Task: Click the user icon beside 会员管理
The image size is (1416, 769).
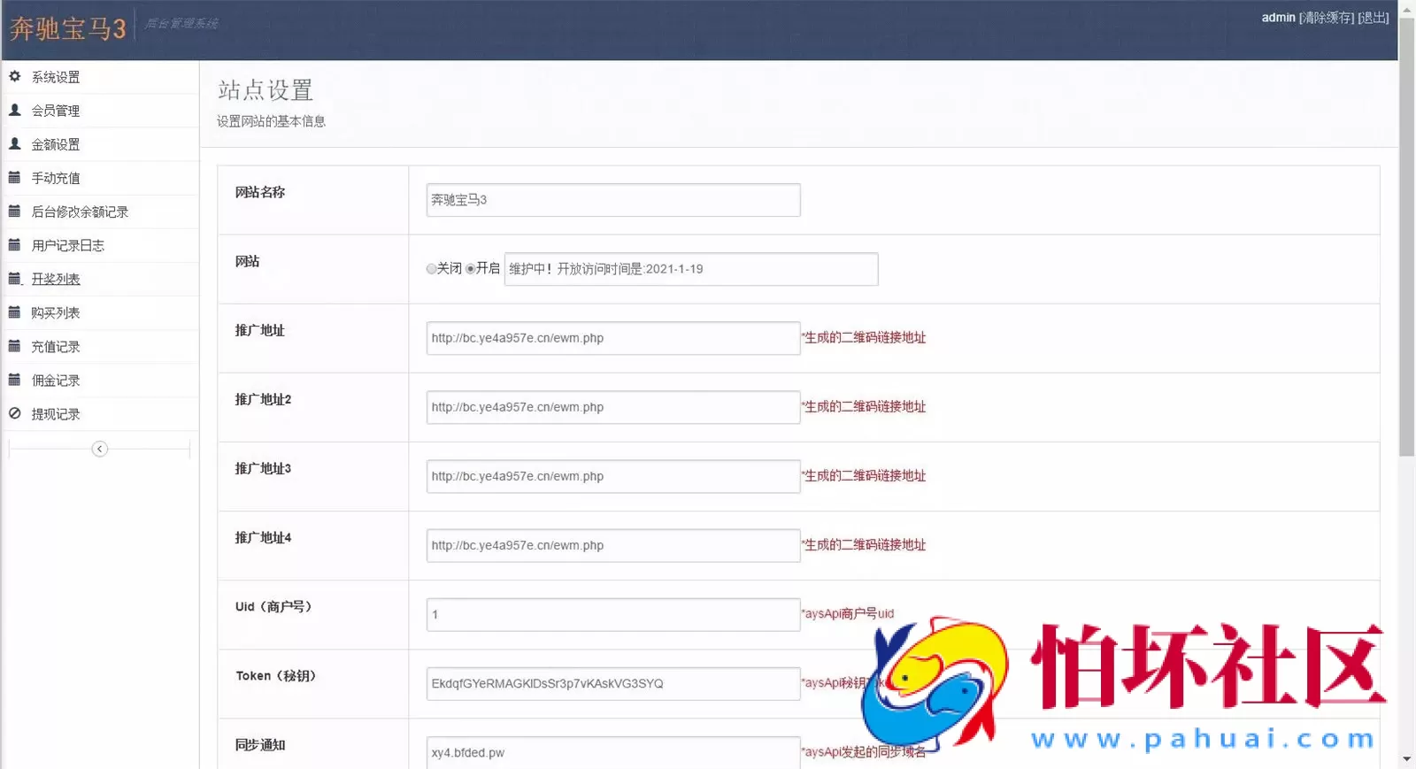Action: pos(15,111)
